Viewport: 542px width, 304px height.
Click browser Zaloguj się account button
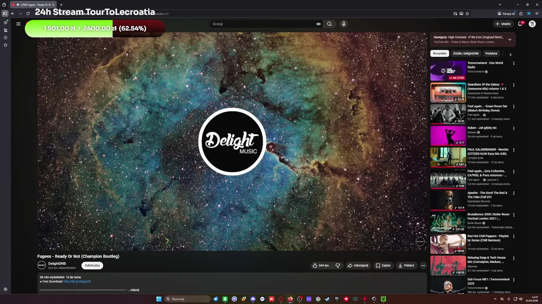[506, 14]
